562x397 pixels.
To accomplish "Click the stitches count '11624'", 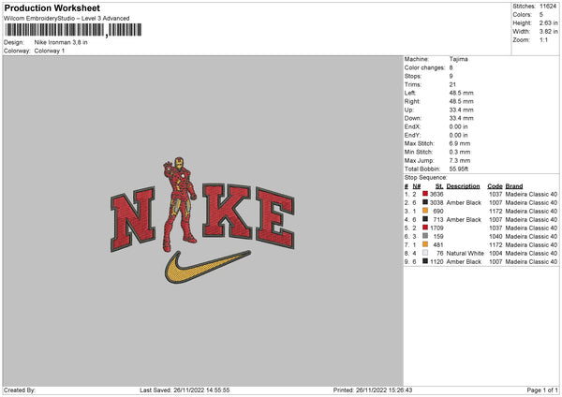I will (x=548, y=7).
